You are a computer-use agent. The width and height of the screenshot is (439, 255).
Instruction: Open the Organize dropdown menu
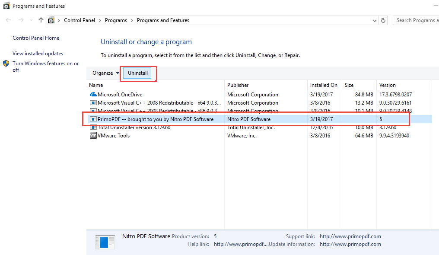105,73
